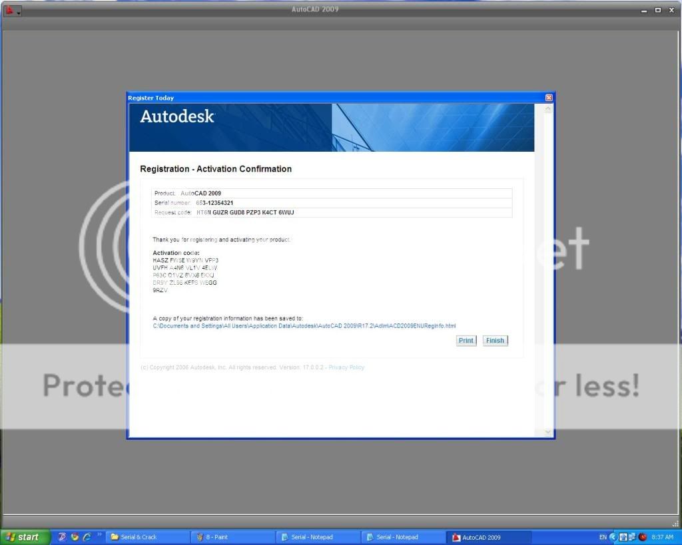The image size is (682, 545).
Task: Close the Register Today dialog
Action: (549, 98)
